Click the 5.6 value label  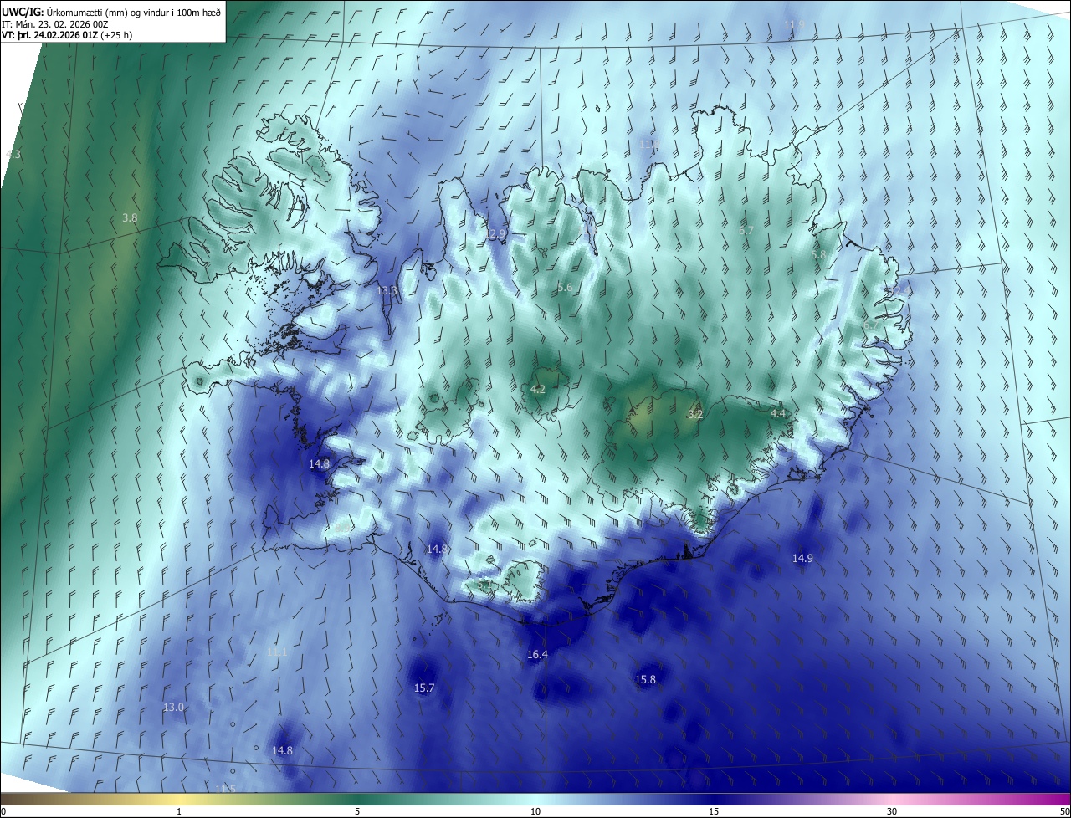(565, 288)
